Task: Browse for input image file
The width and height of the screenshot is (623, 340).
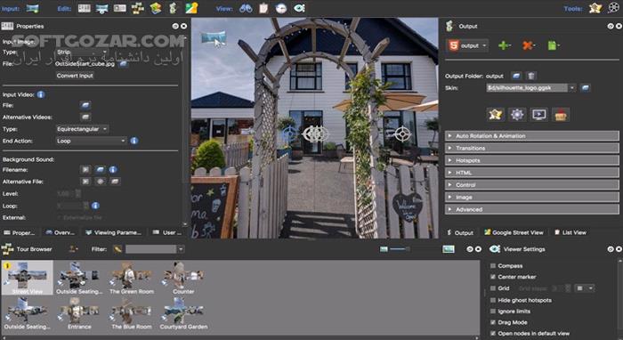Action: pyautogui.click(x=124, y=64)
